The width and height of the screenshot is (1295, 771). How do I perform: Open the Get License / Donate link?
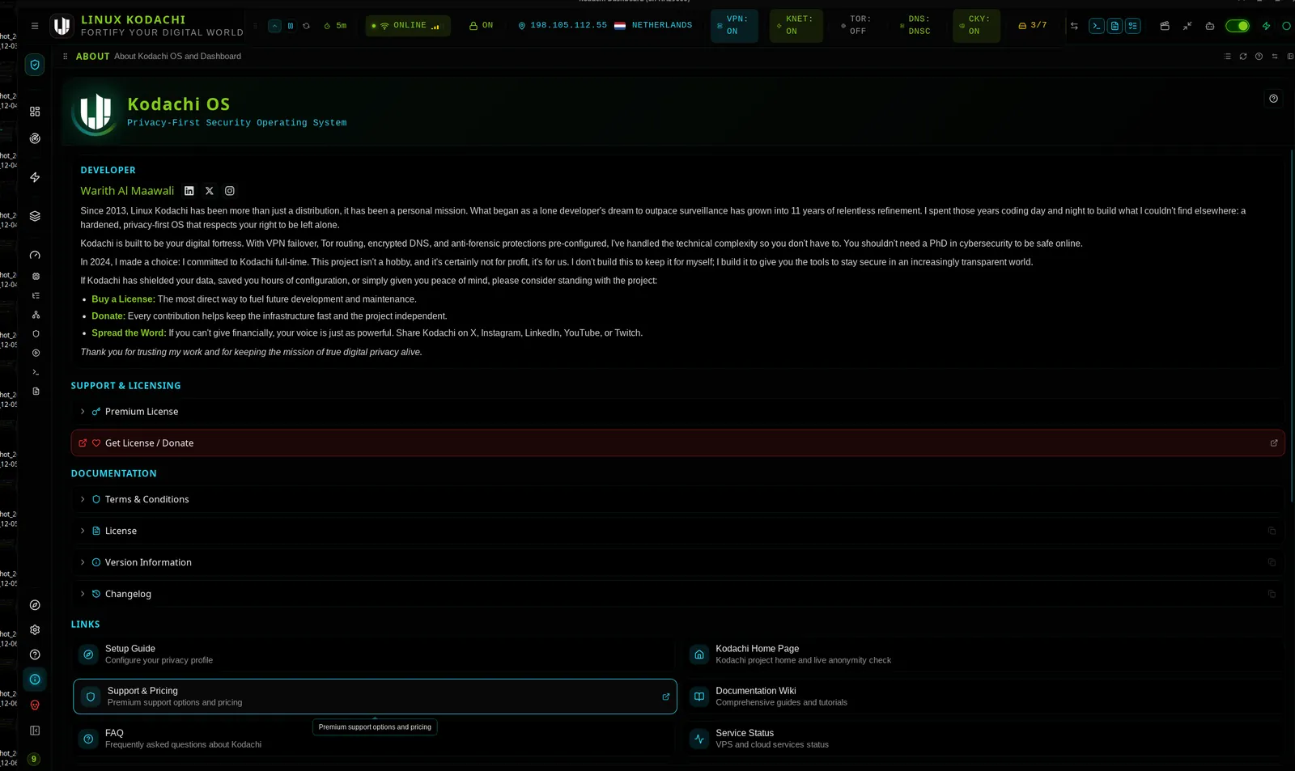click(677, 443)
